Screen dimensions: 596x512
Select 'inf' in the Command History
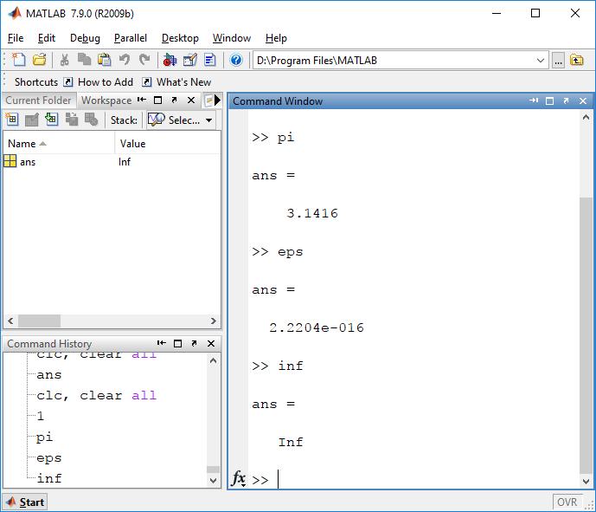(49, 477)
